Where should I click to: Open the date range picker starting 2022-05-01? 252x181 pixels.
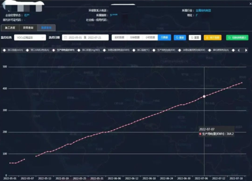tap(85, 37)
